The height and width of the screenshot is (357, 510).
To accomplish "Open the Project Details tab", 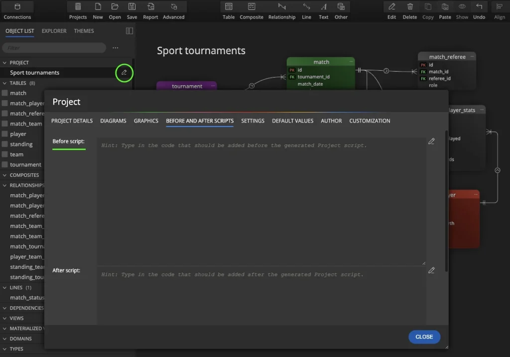I will pyautogui.click(x=72, y=121).
